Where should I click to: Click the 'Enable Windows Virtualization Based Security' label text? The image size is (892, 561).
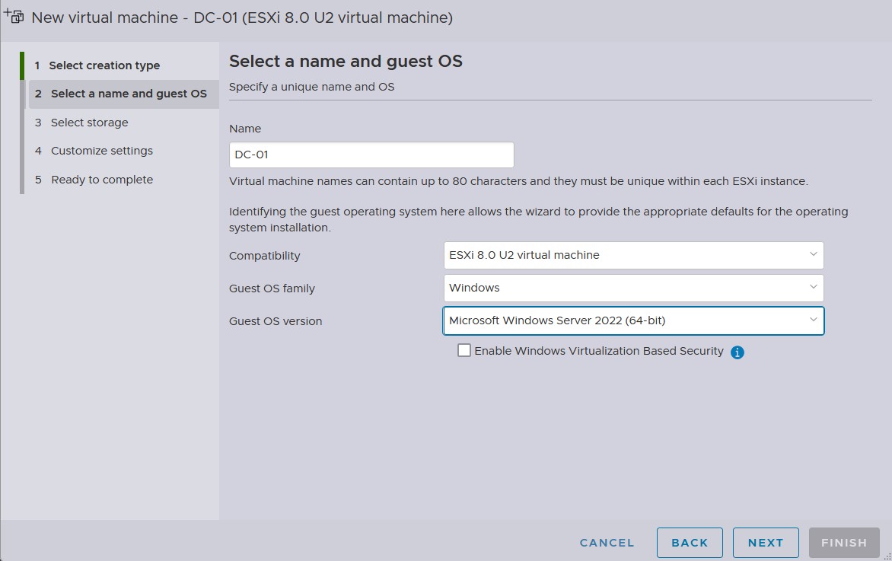598,351
